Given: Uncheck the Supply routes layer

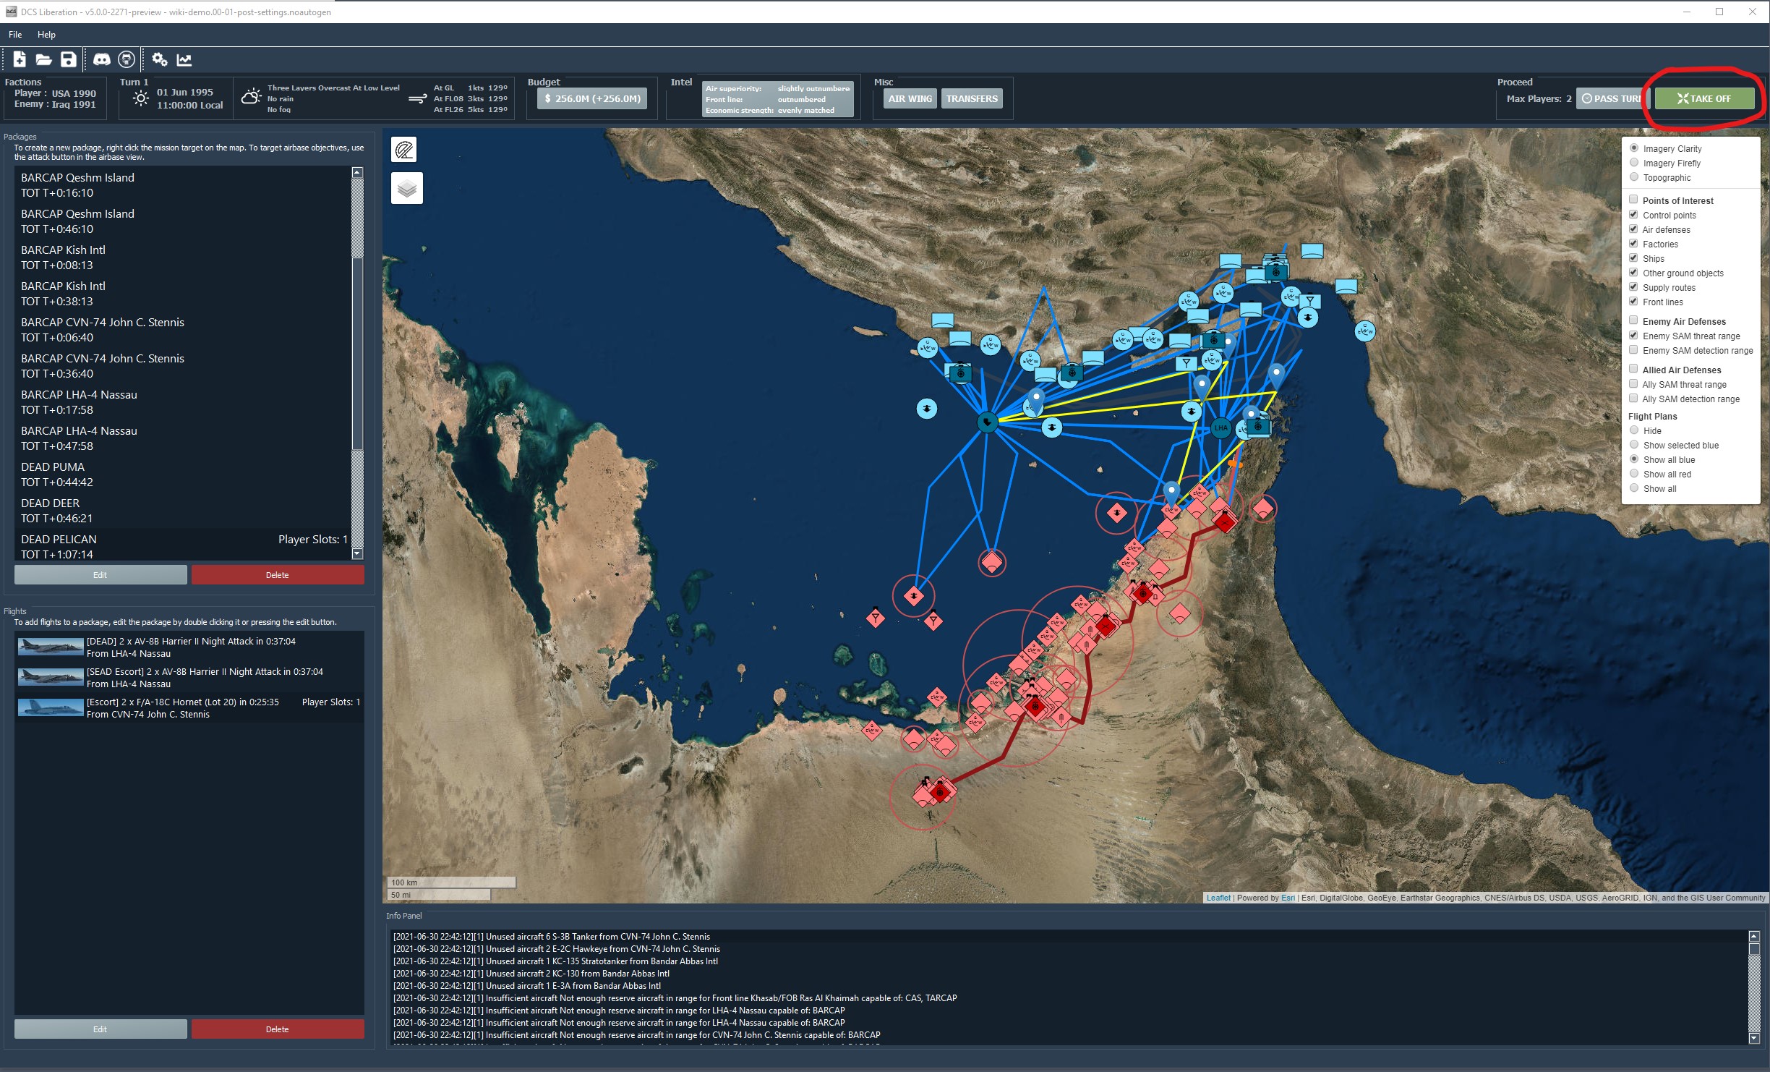Looking at the screenshot, I should tap(1633, 286).
